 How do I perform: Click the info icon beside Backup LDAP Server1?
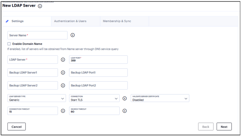coord(63,73)
